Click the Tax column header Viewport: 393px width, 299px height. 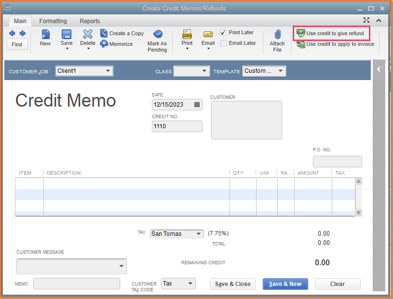(x=340, y=173)
